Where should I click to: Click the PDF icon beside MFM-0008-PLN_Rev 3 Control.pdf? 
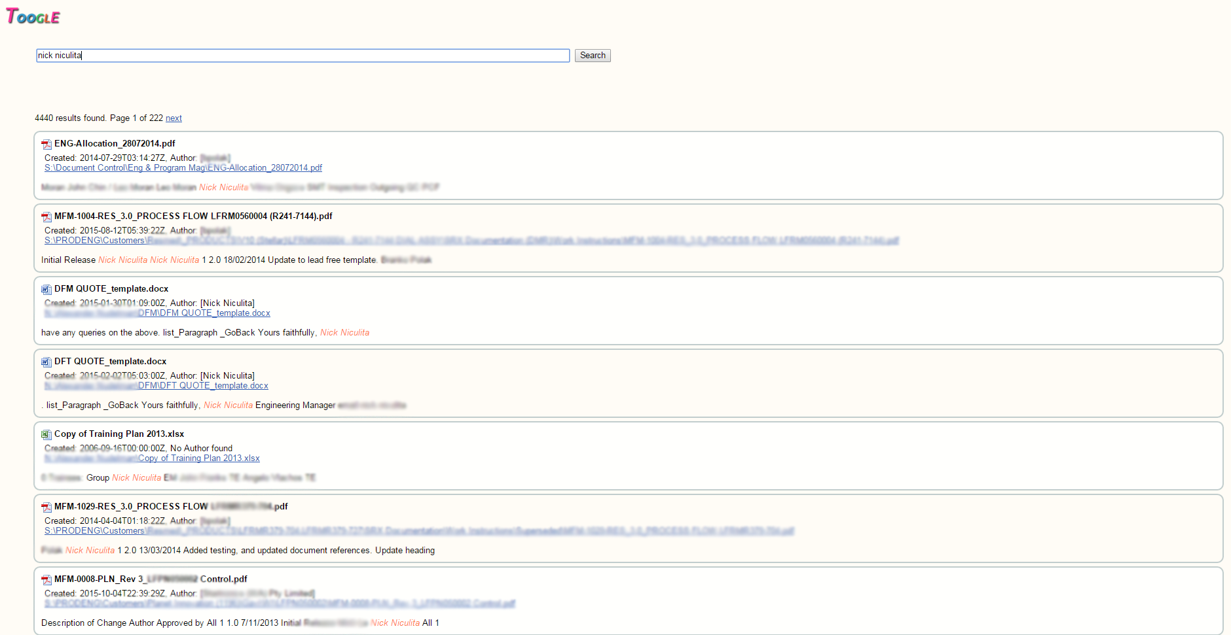(x=46, y=579)
